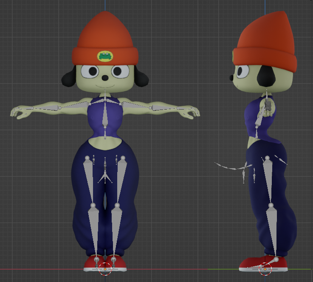Screen dimensions: 313x282
Task: Click the 3D cursor in side view
Action: pos(265,269)
